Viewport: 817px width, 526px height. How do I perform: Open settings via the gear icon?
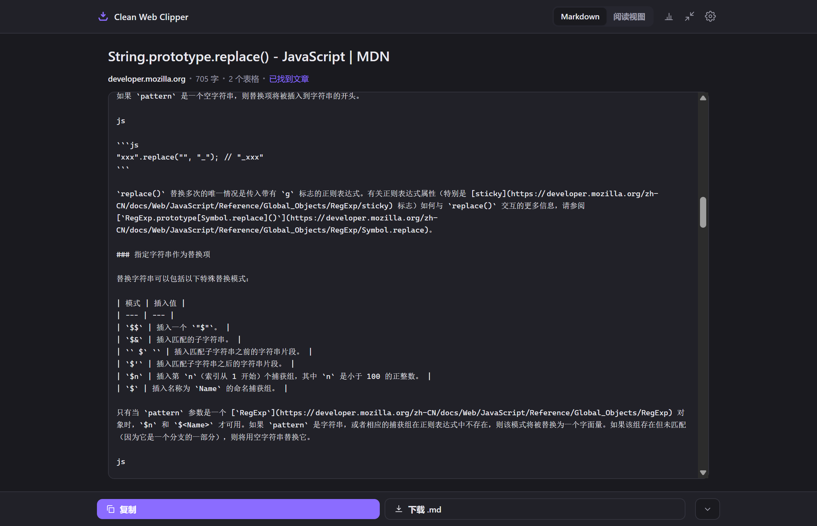point(710,17)
